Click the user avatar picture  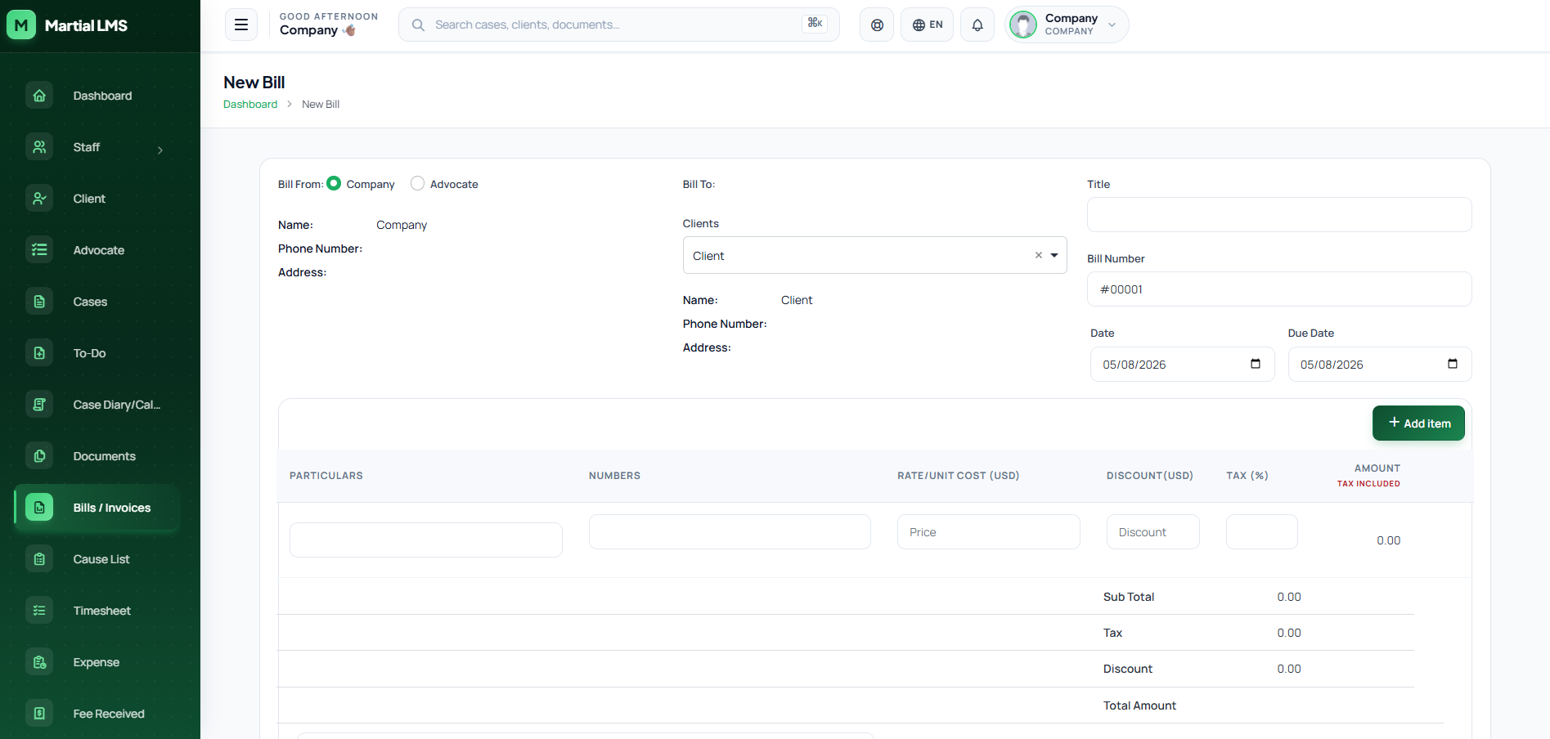click(1022, 25)
